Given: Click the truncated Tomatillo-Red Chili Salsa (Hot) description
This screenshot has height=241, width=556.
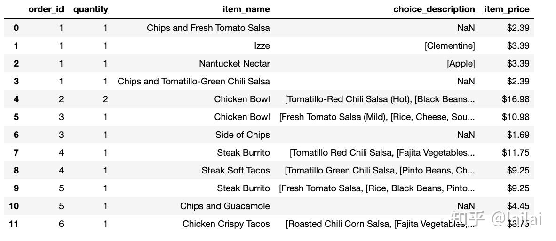Looking at the screenshot, I should [380, 99].
